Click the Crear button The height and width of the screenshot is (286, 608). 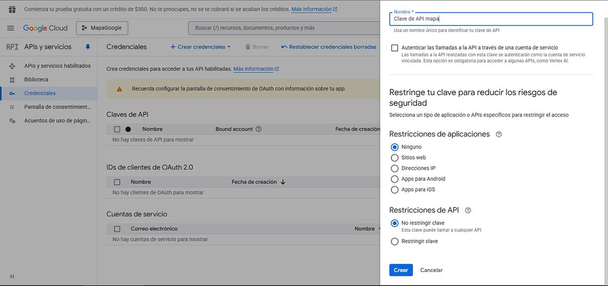pos(401,270)
